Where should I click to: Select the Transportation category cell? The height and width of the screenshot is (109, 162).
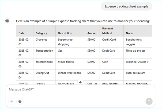44,50
